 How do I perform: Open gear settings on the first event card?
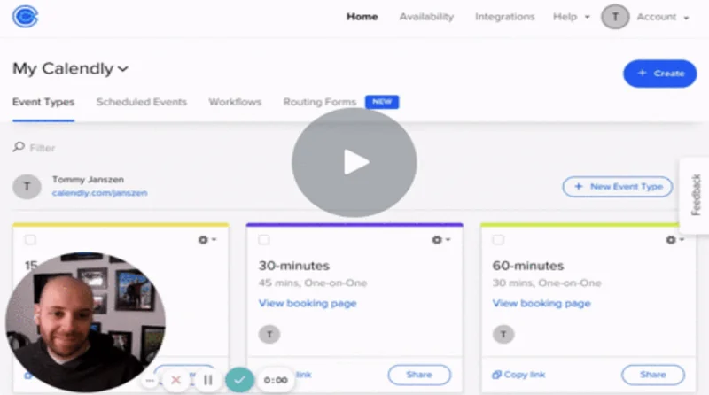point(207,240)
